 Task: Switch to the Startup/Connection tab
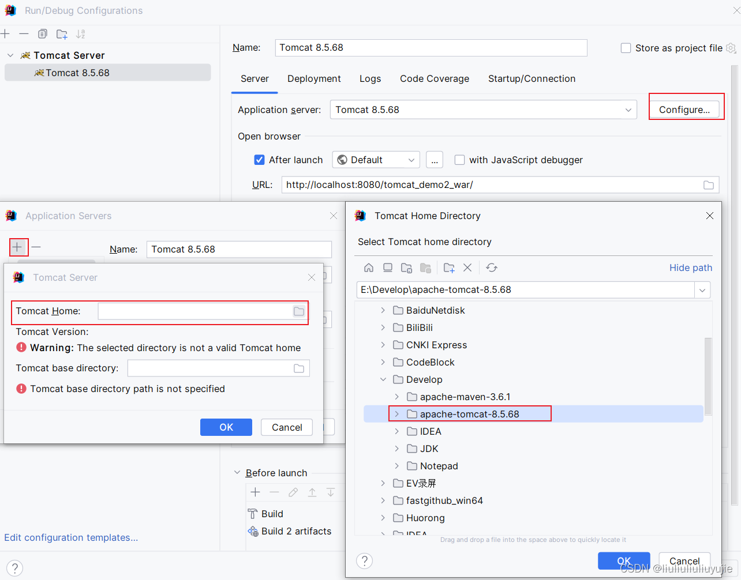pyautogui.click(x=532, y=79)
